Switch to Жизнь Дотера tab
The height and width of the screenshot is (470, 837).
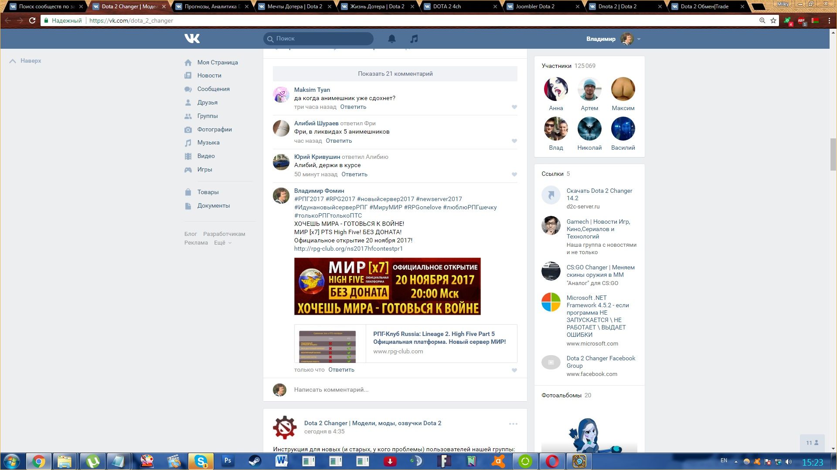pyautogui.click(x=377, y=7)
